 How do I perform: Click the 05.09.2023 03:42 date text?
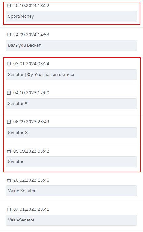[31, 151]
